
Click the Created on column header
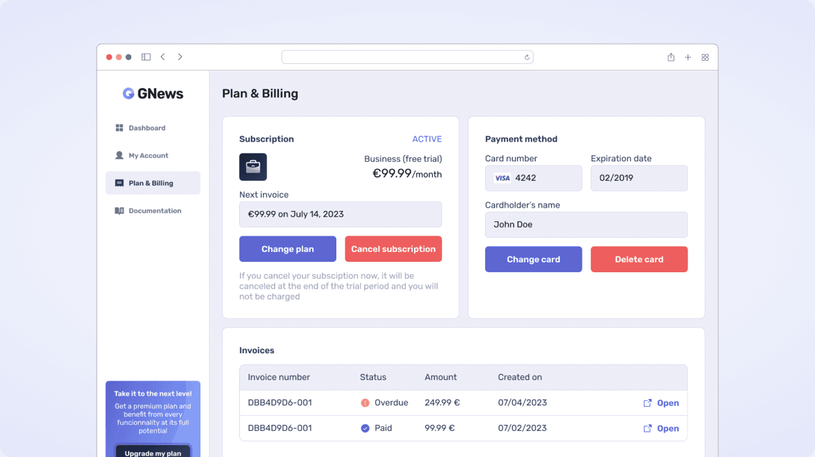click(x=520, y=377)
